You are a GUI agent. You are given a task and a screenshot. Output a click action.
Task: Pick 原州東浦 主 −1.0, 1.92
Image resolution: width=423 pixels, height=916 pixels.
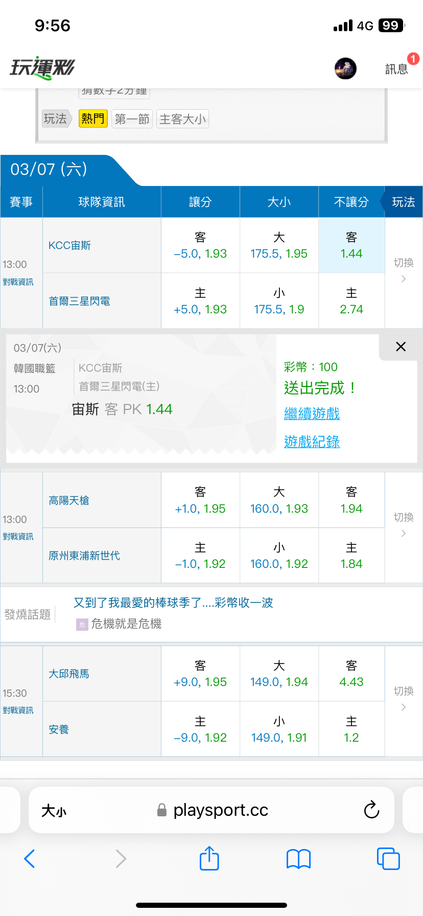(x=200, y=556)
